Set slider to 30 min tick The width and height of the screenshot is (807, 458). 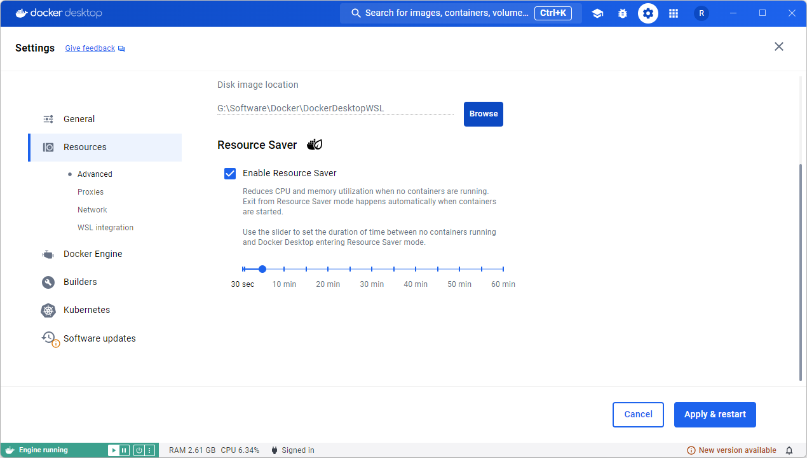[x=372, y=269]
